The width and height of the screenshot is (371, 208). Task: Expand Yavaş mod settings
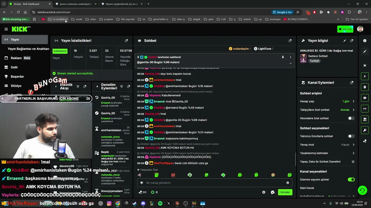(x=353, y=145)
